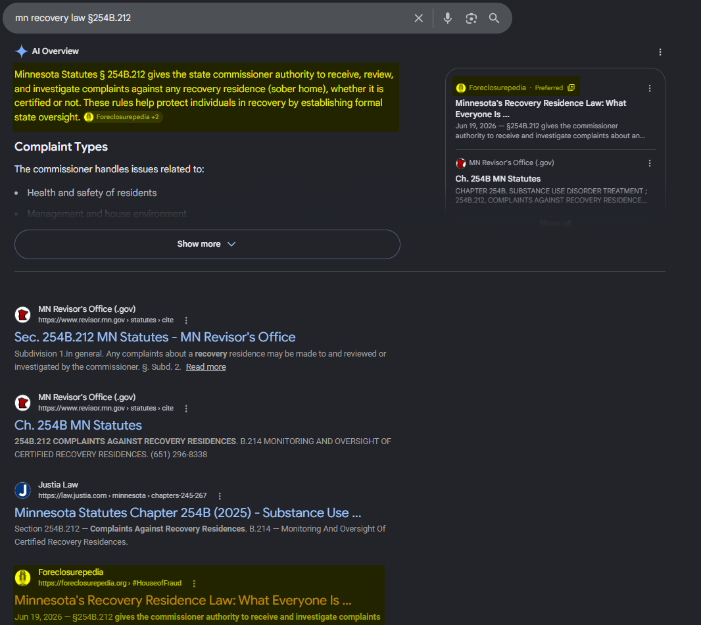Screen dimensions: 701x625
Task: Open options for MN Revisor's Office source card
Action: pos(650,163)
